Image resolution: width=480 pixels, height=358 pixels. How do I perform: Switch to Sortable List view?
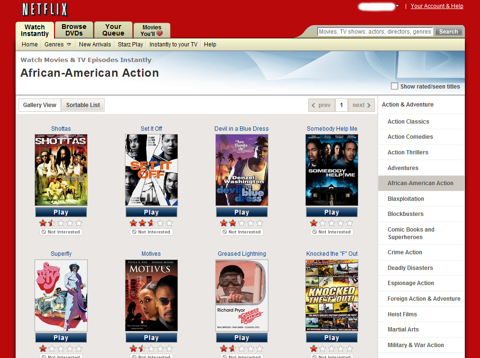83,105
